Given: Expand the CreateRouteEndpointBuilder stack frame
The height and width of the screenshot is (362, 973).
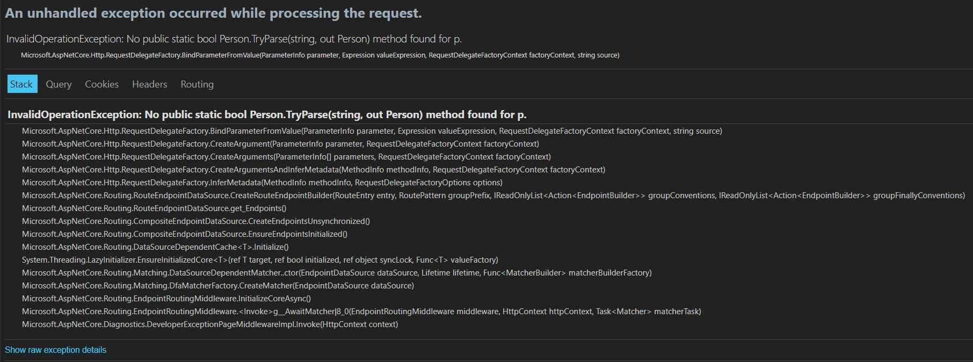Looking at the screenshot, I should [493, 196].
